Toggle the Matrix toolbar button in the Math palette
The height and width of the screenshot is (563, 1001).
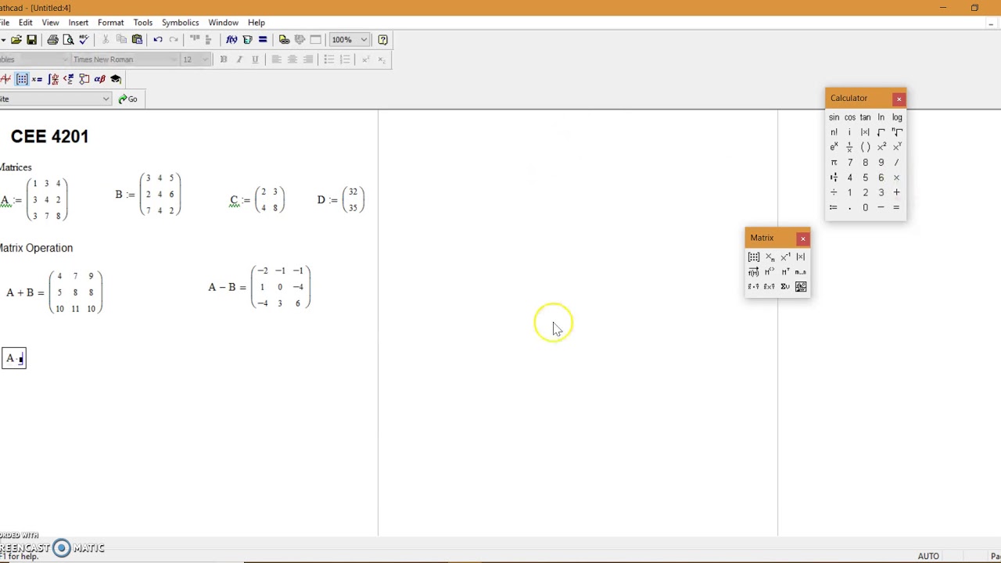[x=22, y=79]
